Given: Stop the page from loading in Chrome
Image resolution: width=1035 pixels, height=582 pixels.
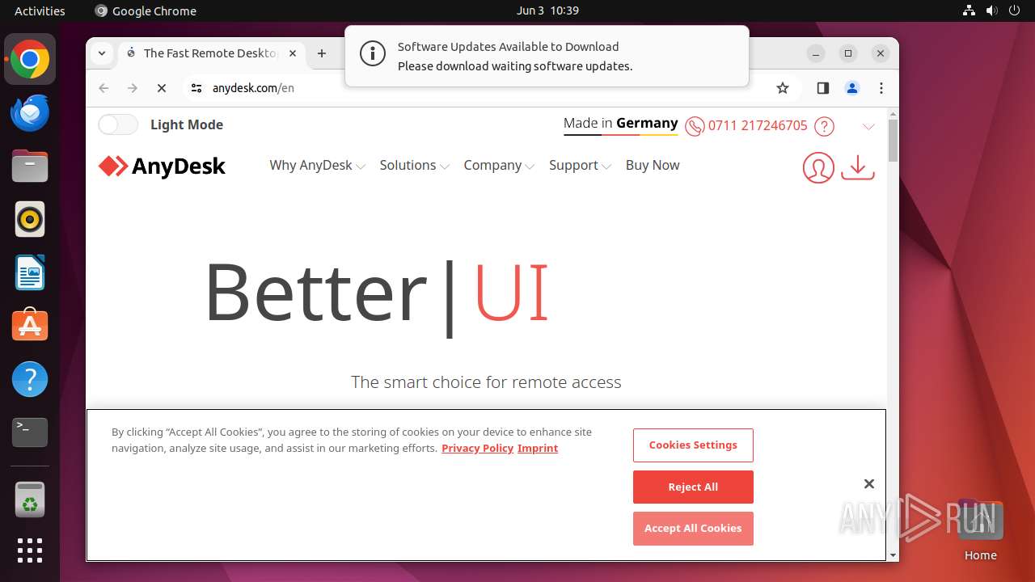Looking at the screenshot, I should (162, 88).
